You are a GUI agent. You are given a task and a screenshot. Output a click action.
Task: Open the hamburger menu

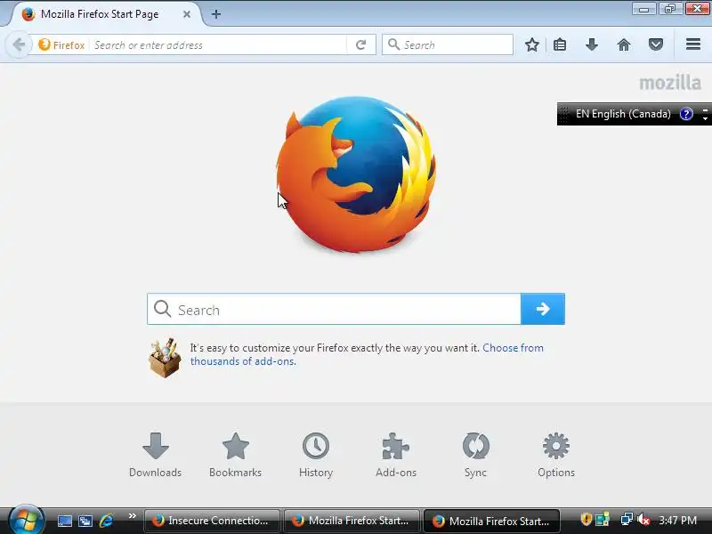pyautogui.click(x=693, y=44)
